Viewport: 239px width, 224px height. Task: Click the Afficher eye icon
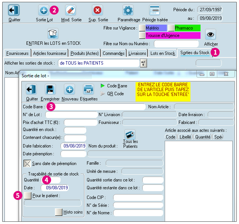click(211, 35)
